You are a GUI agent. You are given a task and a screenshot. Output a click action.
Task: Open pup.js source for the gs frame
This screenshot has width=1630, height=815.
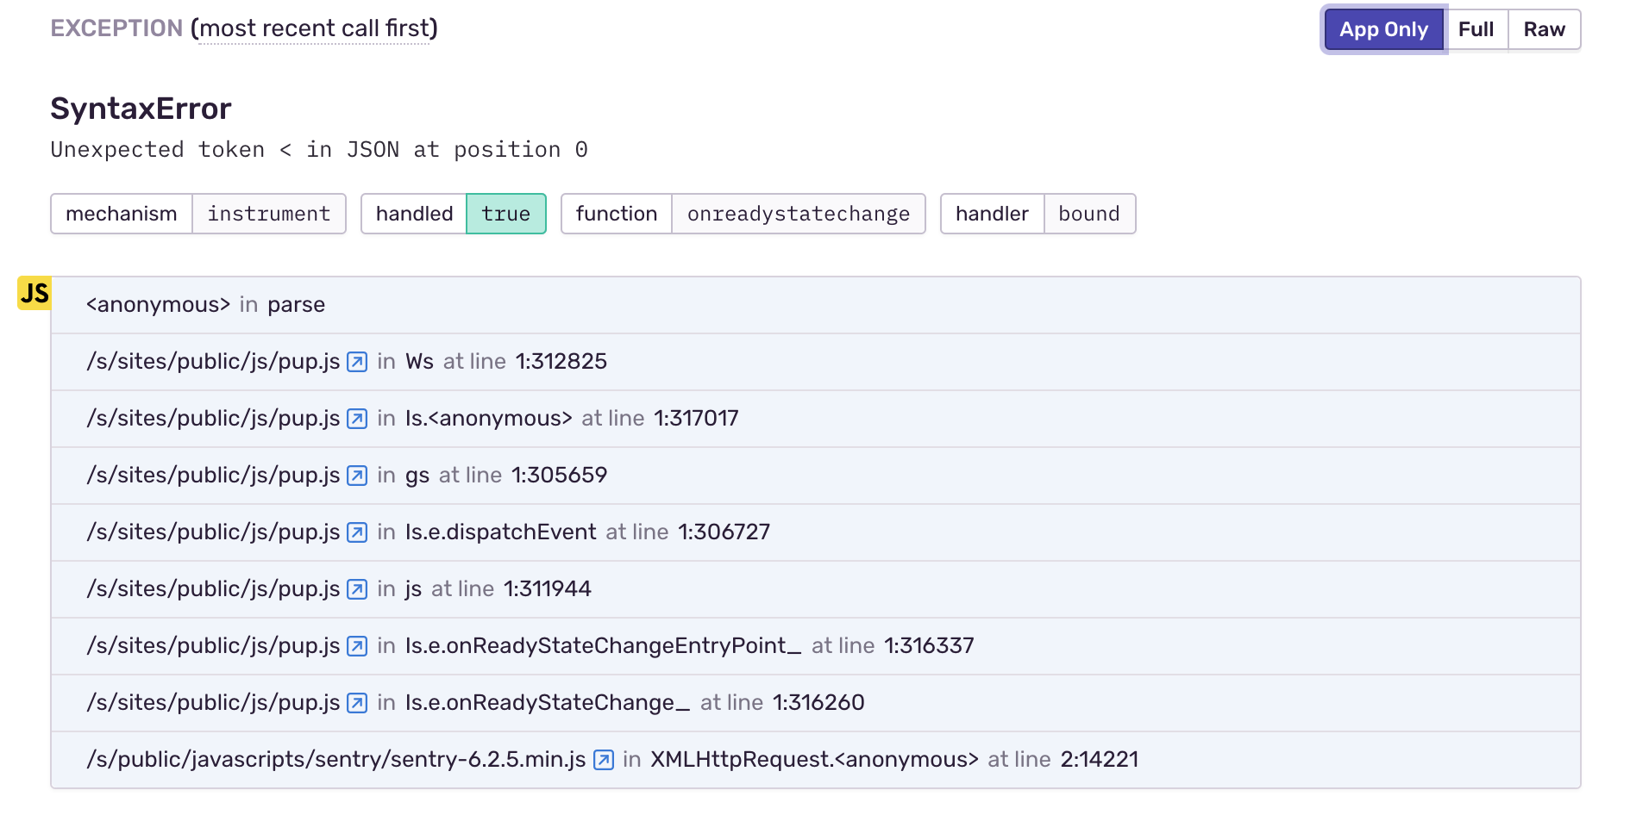(x=356, y=476)
